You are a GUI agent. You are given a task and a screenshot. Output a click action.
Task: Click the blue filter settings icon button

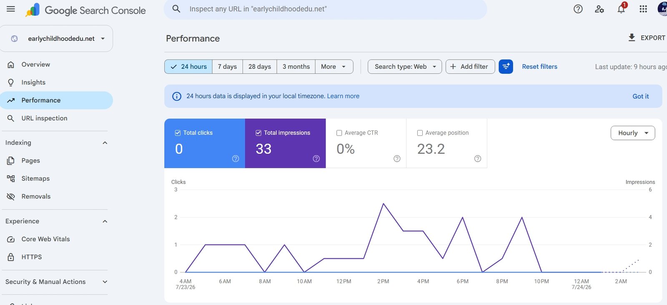click(506, 67)
